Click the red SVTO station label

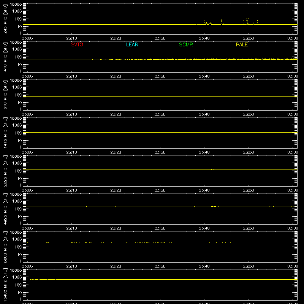[x=77, y=44]
